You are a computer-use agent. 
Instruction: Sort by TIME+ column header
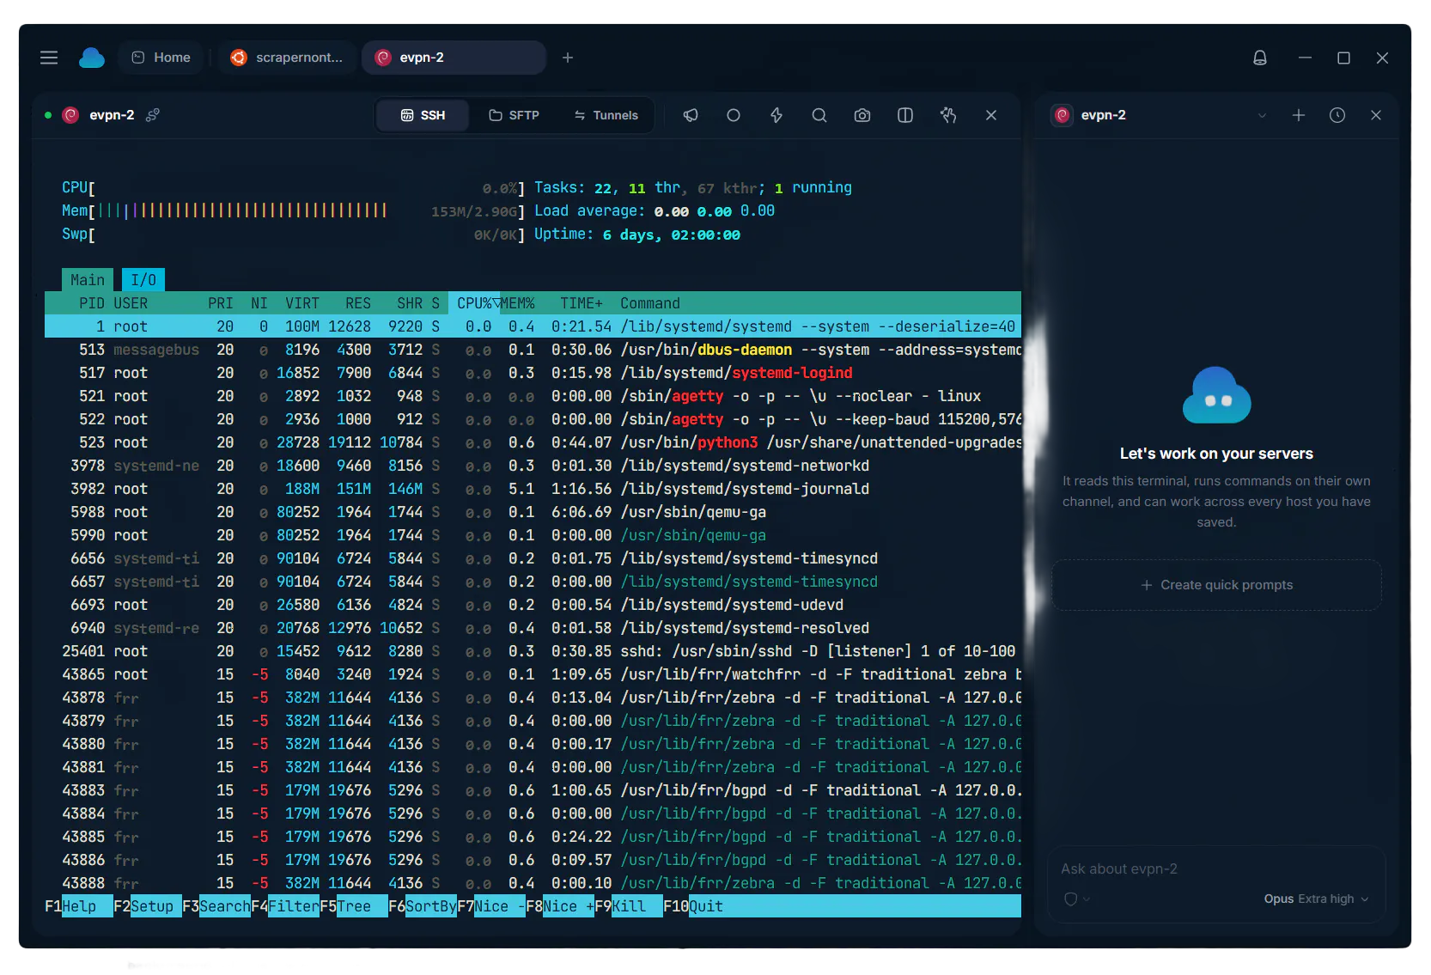(x=582, y=303)
